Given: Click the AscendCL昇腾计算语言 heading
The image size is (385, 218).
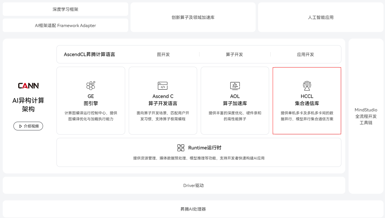Looking at the screenshot, I should pyautogui.click(x=89, y=54).
